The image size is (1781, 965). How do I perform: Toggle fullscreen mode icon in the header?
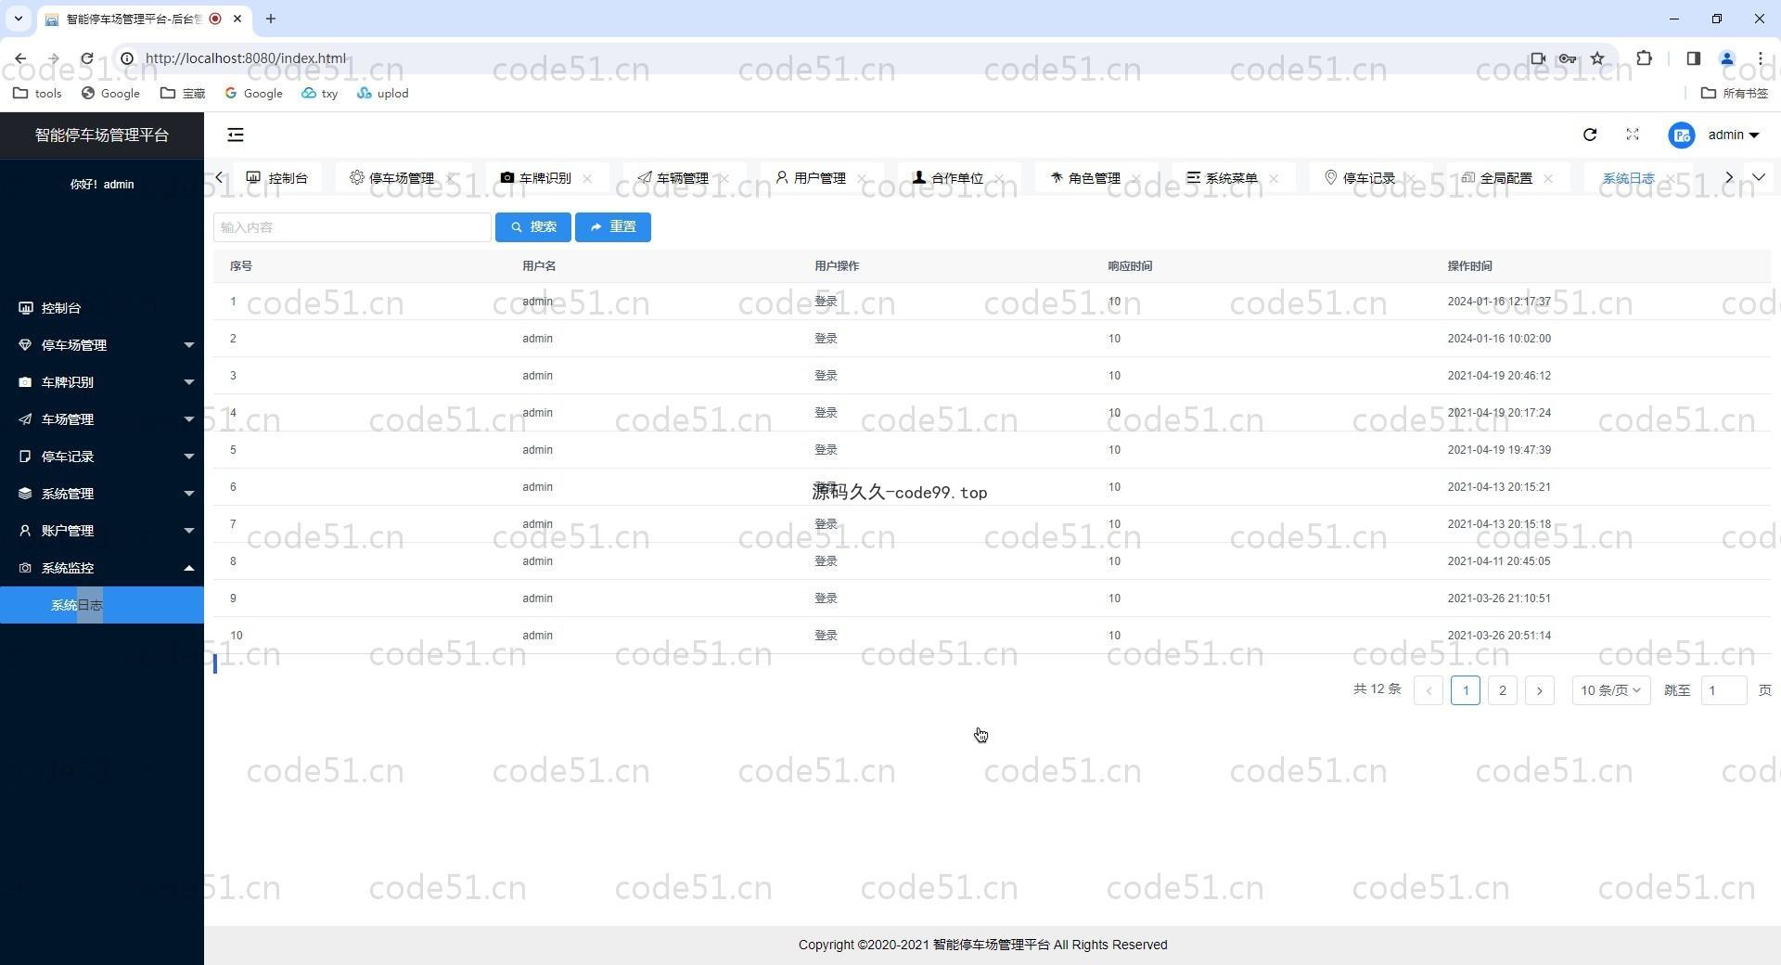point(1633,135)
